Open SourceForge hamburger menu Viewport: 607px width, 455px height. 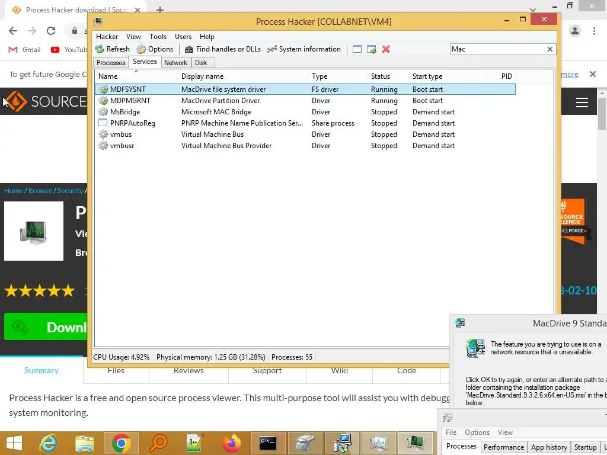[x=582, y=102]
